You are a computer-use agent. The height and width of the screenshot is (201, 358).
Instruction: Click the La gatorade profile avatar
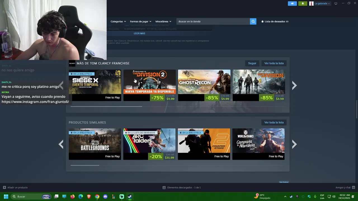click(x=311, y=4)
